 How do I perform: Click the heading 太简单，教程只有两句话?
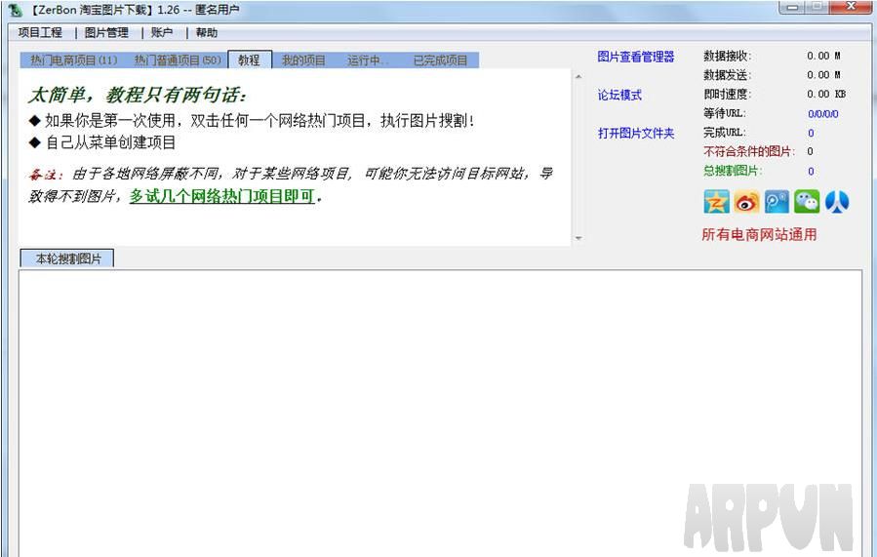[138, 95]
